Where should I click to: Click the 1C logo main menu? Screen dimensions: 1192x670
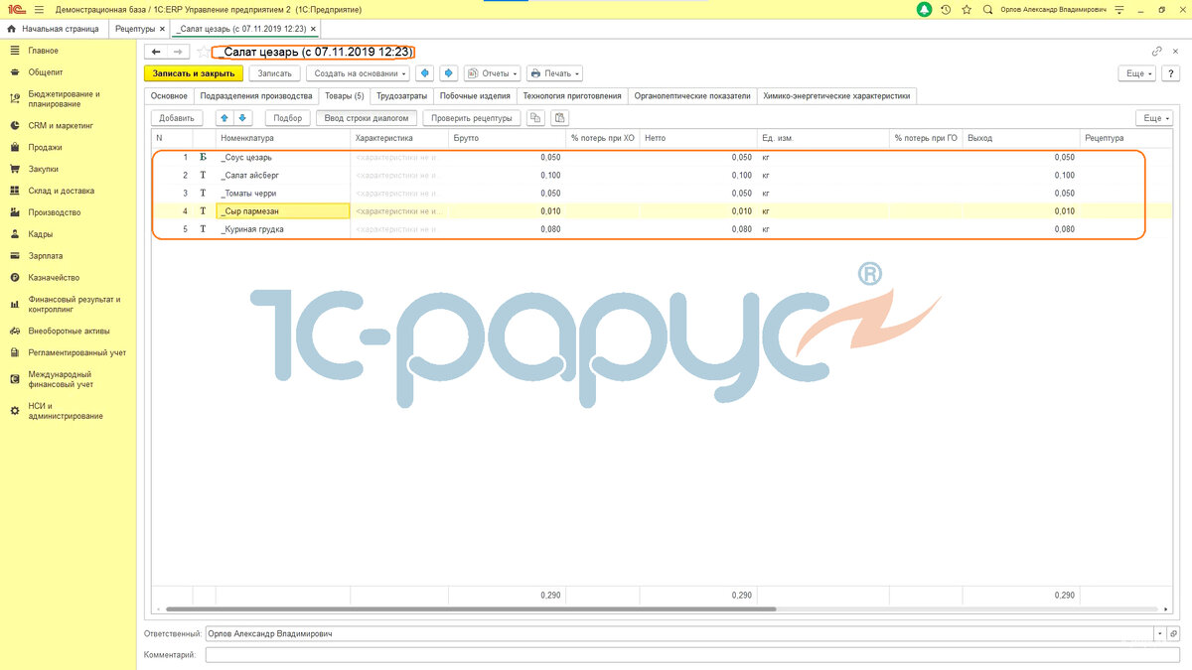[17, 9]
